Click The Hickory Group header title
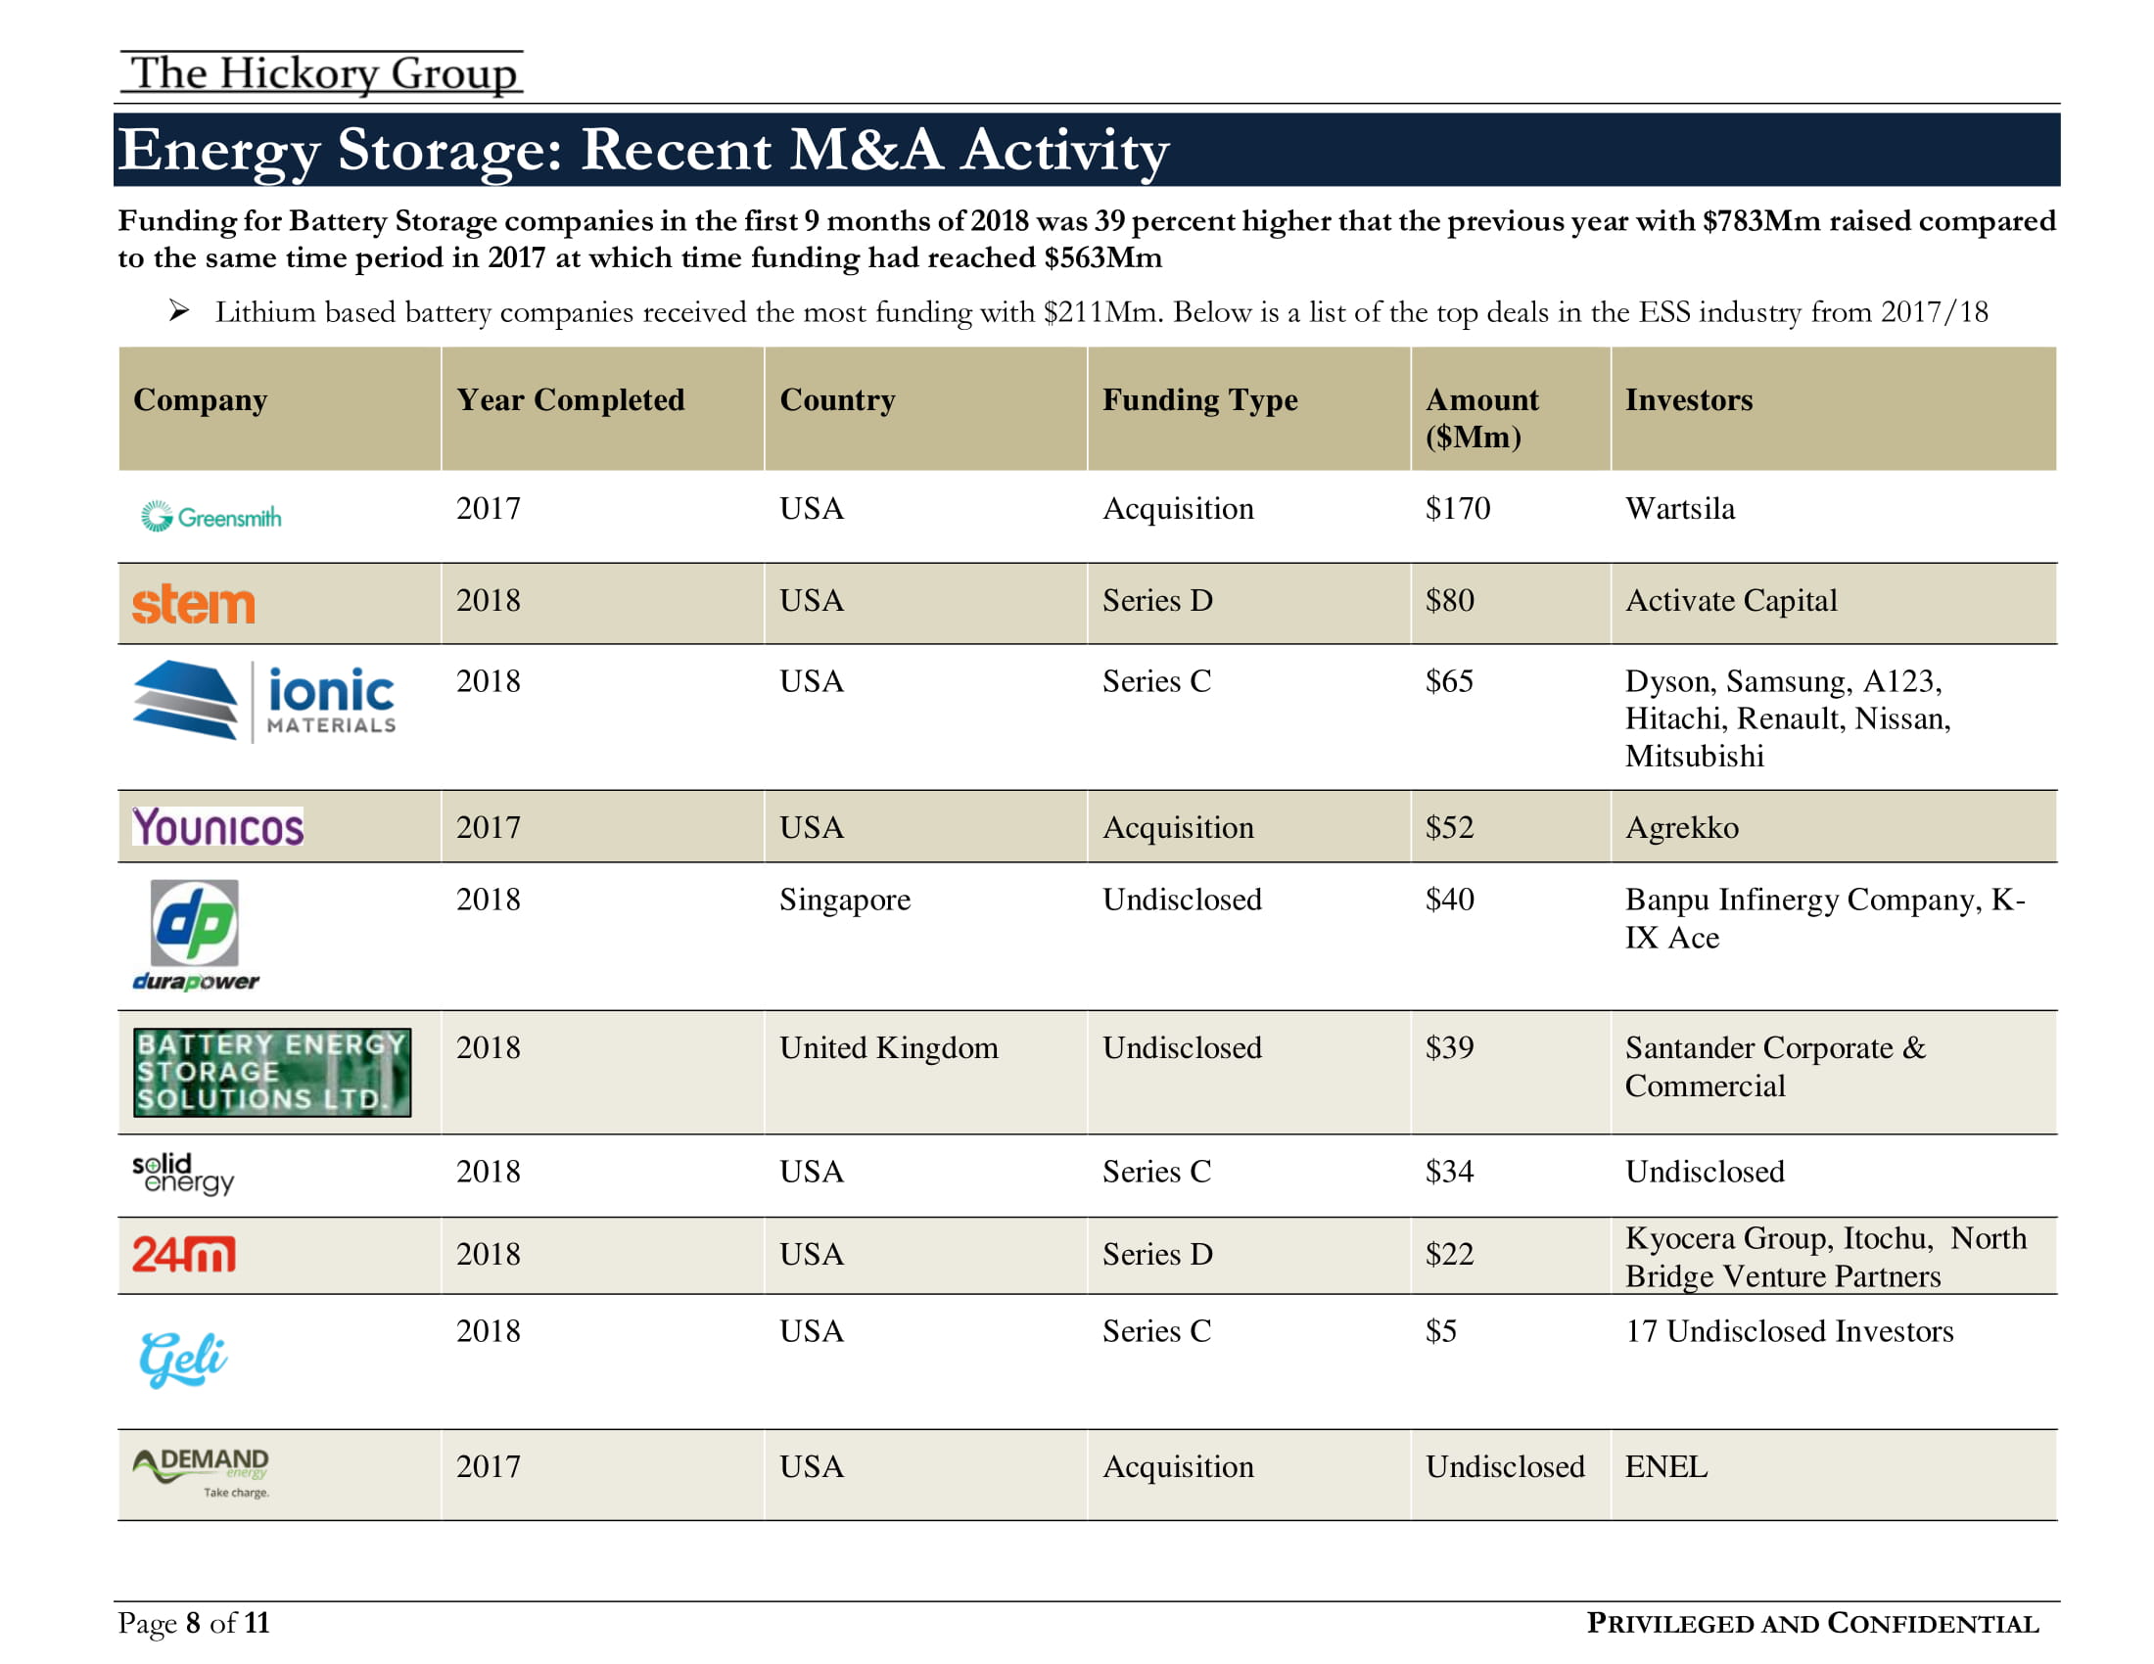 (x=322, y=73)
